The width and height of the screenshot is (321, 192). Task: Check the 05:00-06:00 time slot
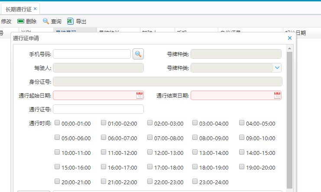[57, 137]
